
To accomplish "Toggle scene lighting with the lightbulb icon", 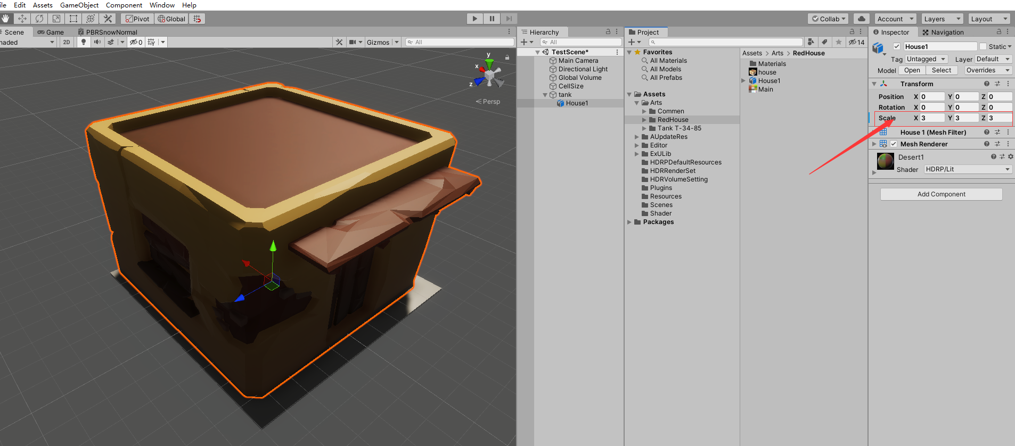I will coord(84,42).
